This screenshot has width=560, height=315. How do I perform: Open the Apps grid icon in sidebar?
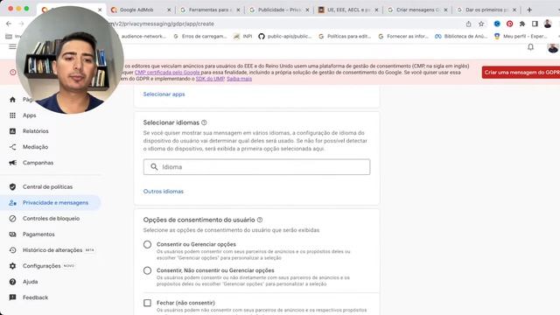coord(12,115)
